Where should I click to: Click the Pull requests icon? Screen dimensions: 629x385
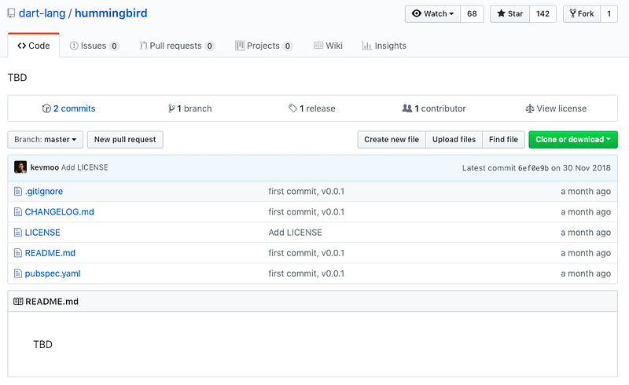[143, 46]
